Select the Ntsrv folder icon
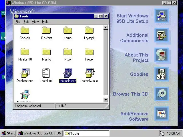This screenshot has height=137, width=183. click(x=68, y=52)
